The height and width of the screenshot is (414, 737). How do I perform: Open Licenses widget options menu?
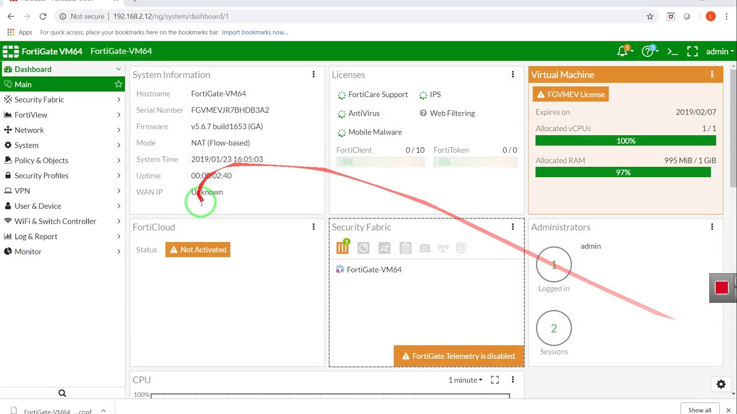512,75
